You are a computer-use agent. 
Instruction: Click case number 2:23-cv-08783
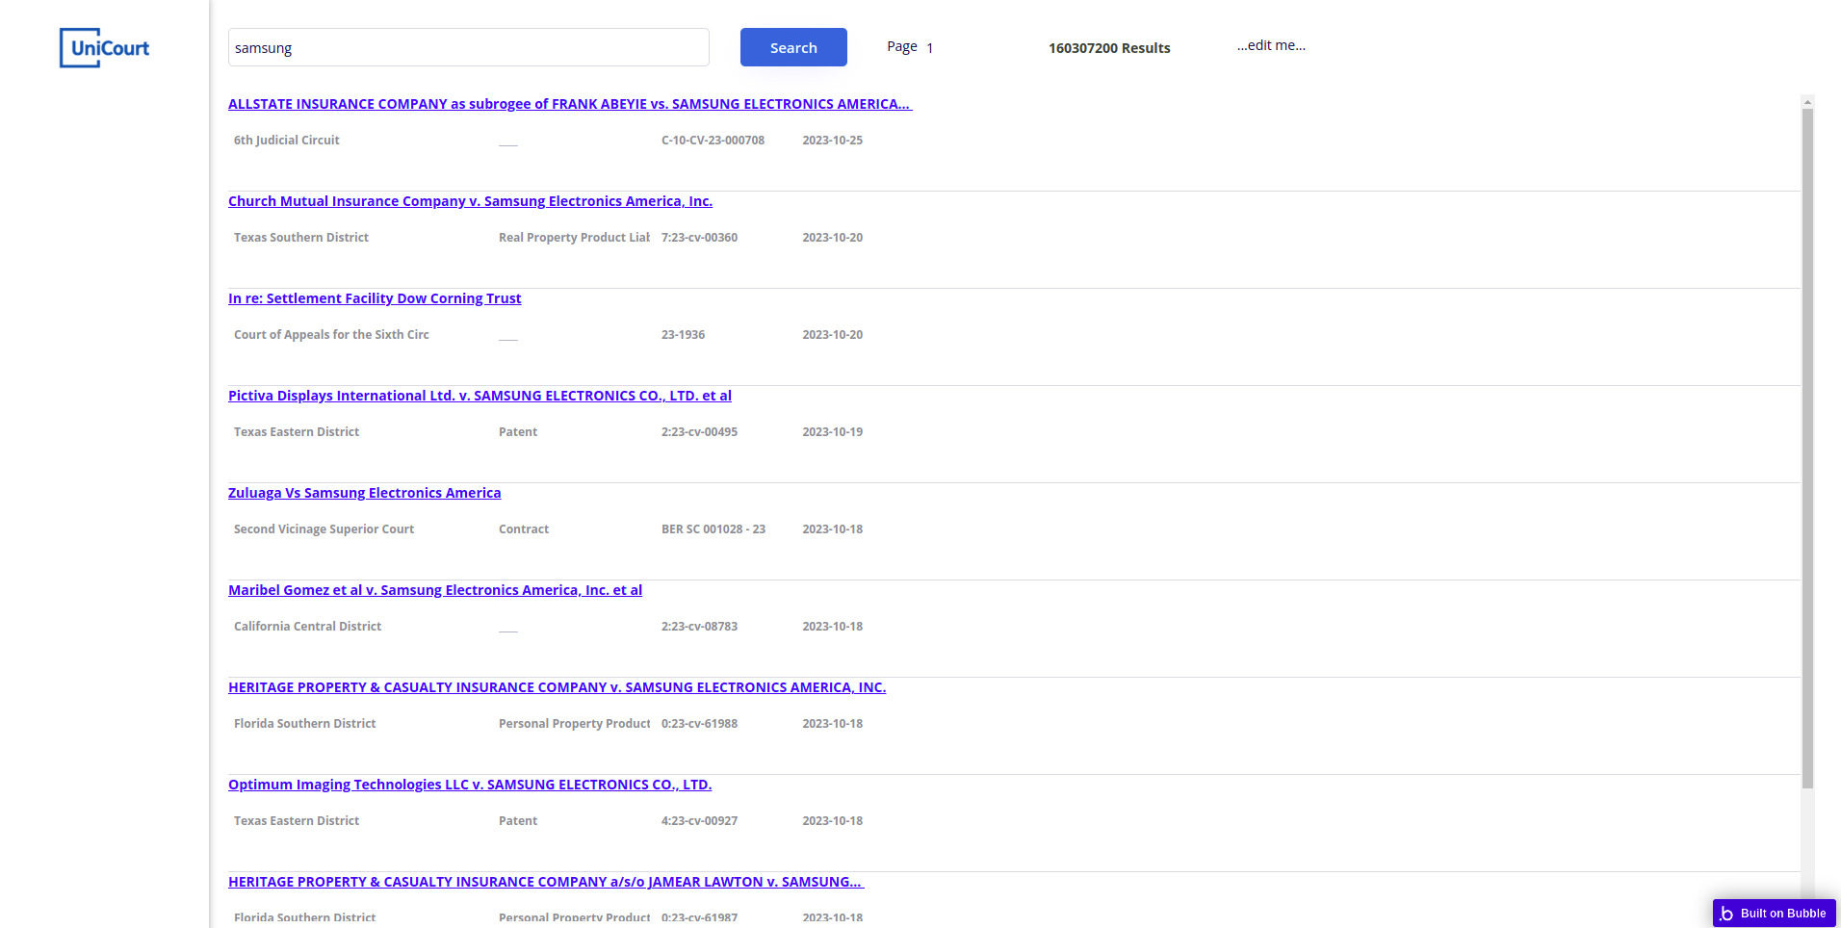click(699, 627)
